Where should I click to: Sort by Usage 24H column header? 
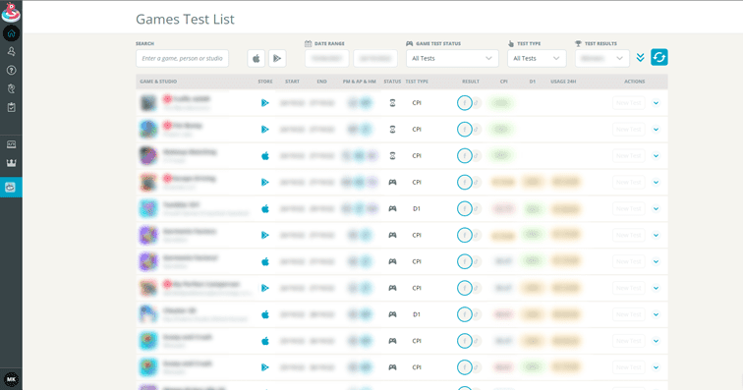563,82
